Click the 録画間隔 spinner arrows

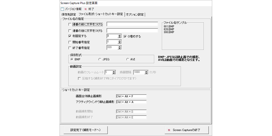146,72
